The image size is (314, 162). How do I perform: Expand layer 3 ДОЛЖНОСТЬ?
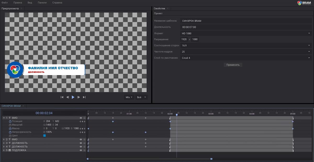pos(4,143)
